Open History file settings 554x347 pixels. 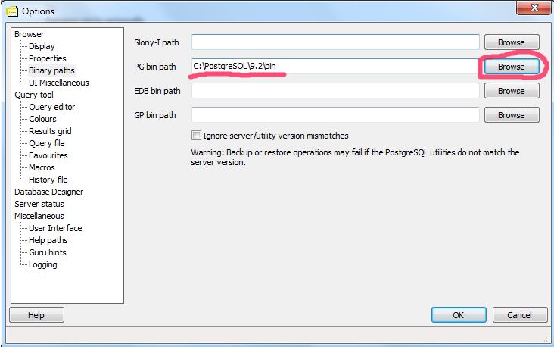[48, 180]
